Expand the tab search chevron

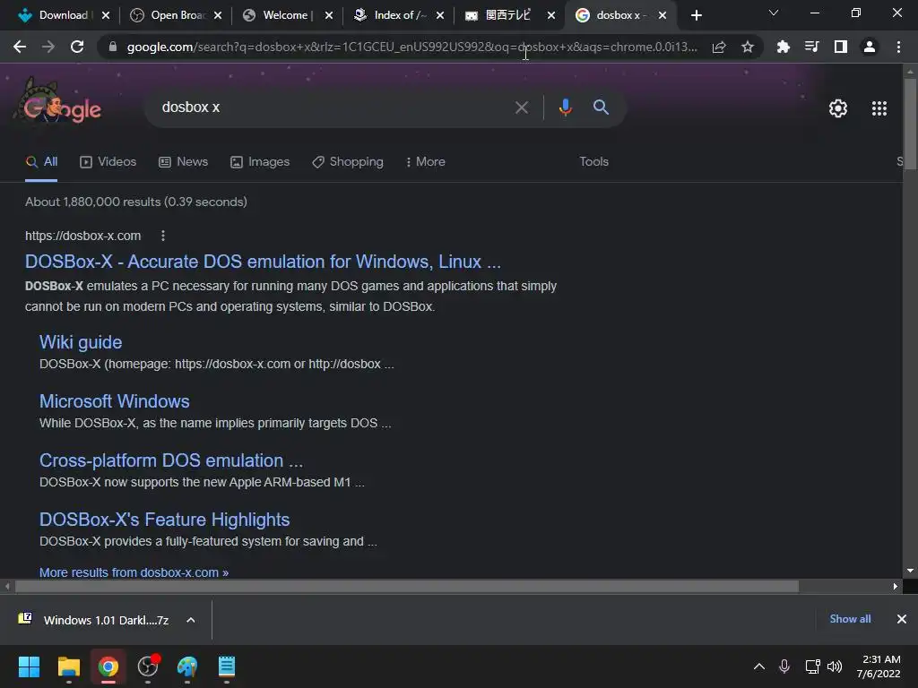click(774, 13)
